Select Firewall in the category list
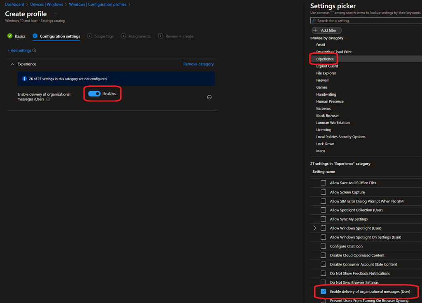 (322, 80)
